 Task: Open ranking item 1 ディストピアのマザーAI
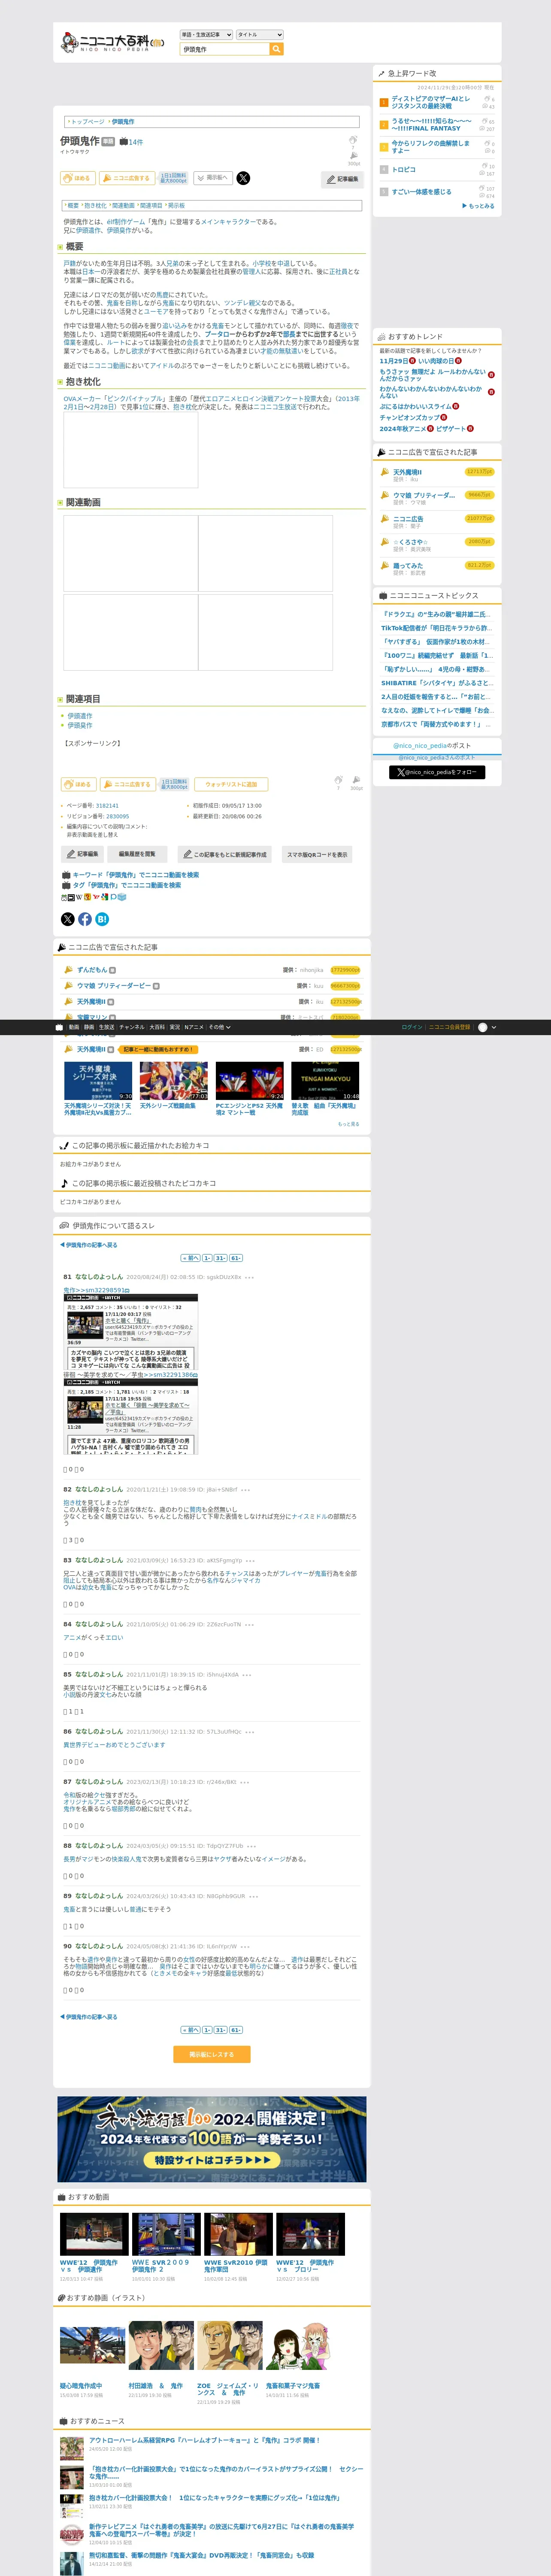(430, 102)
